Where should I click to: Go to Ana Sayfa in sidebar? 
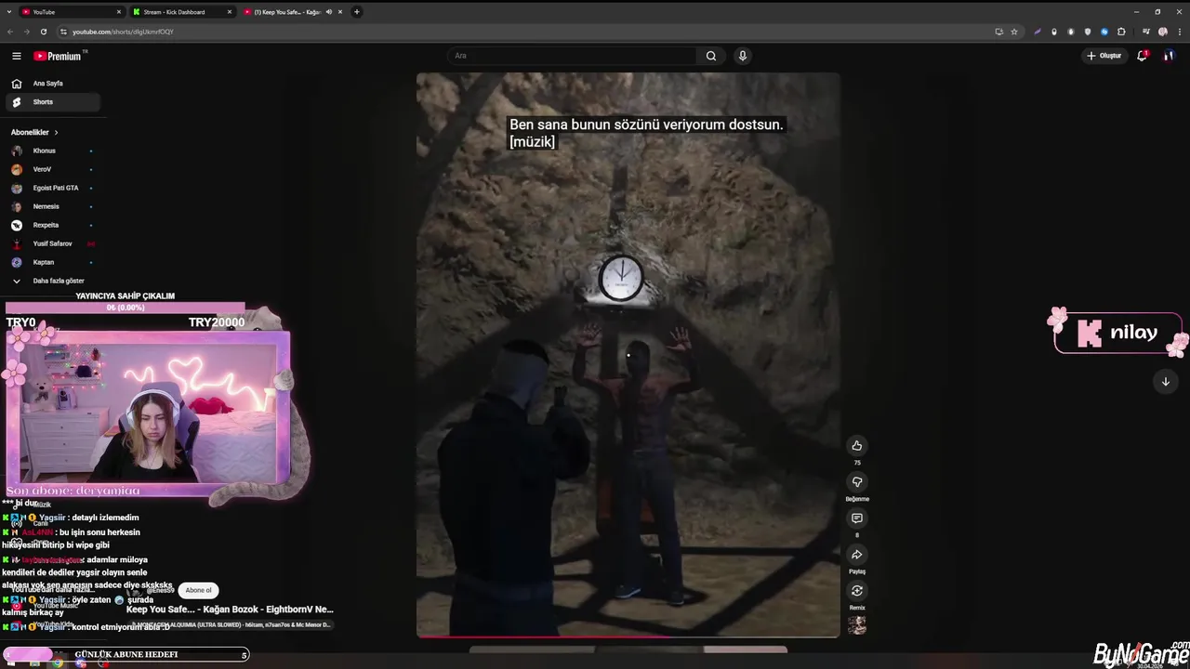coord(52,84)
